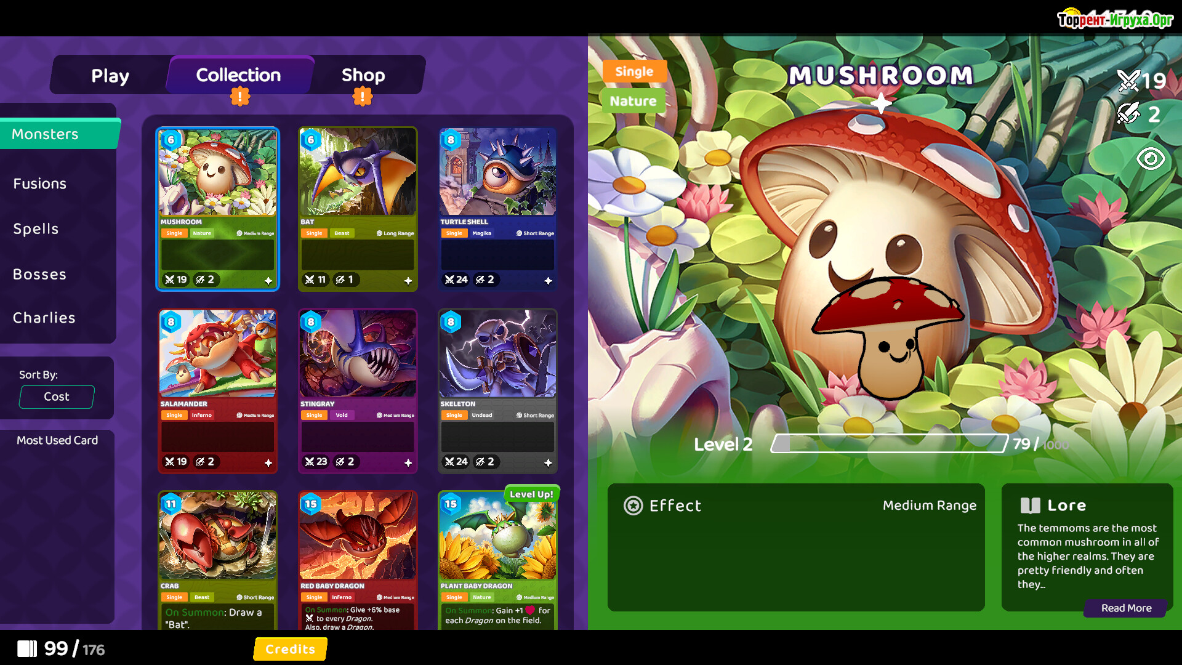Screen dimensions: 1182x665
Task: Click the Level 2 experience progress bar
Action: pyautogui.click(x=889, y=443)
